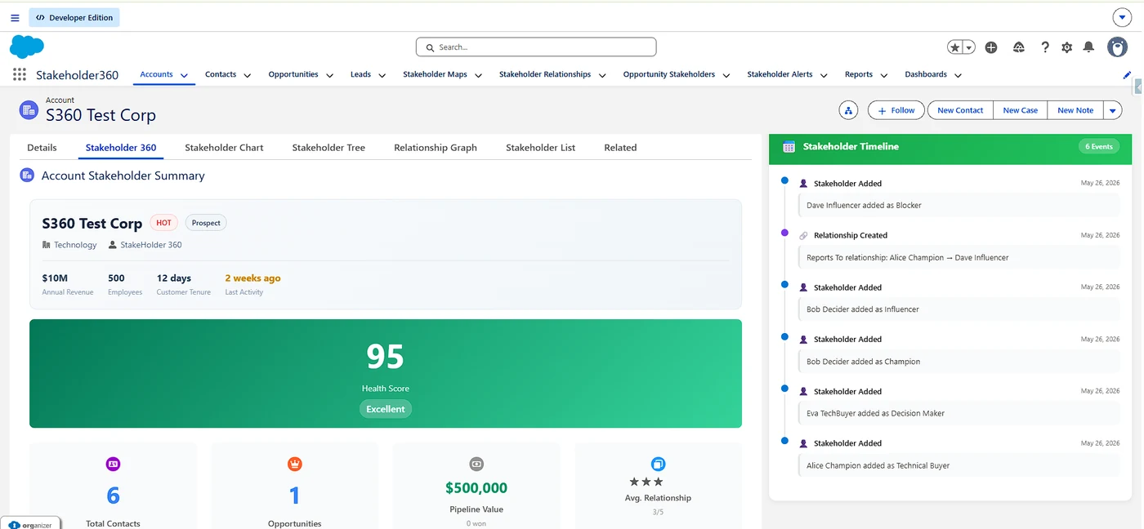
Task: Click the Account Stakeholder Summary header icon
Action: [x=27, y=176]
